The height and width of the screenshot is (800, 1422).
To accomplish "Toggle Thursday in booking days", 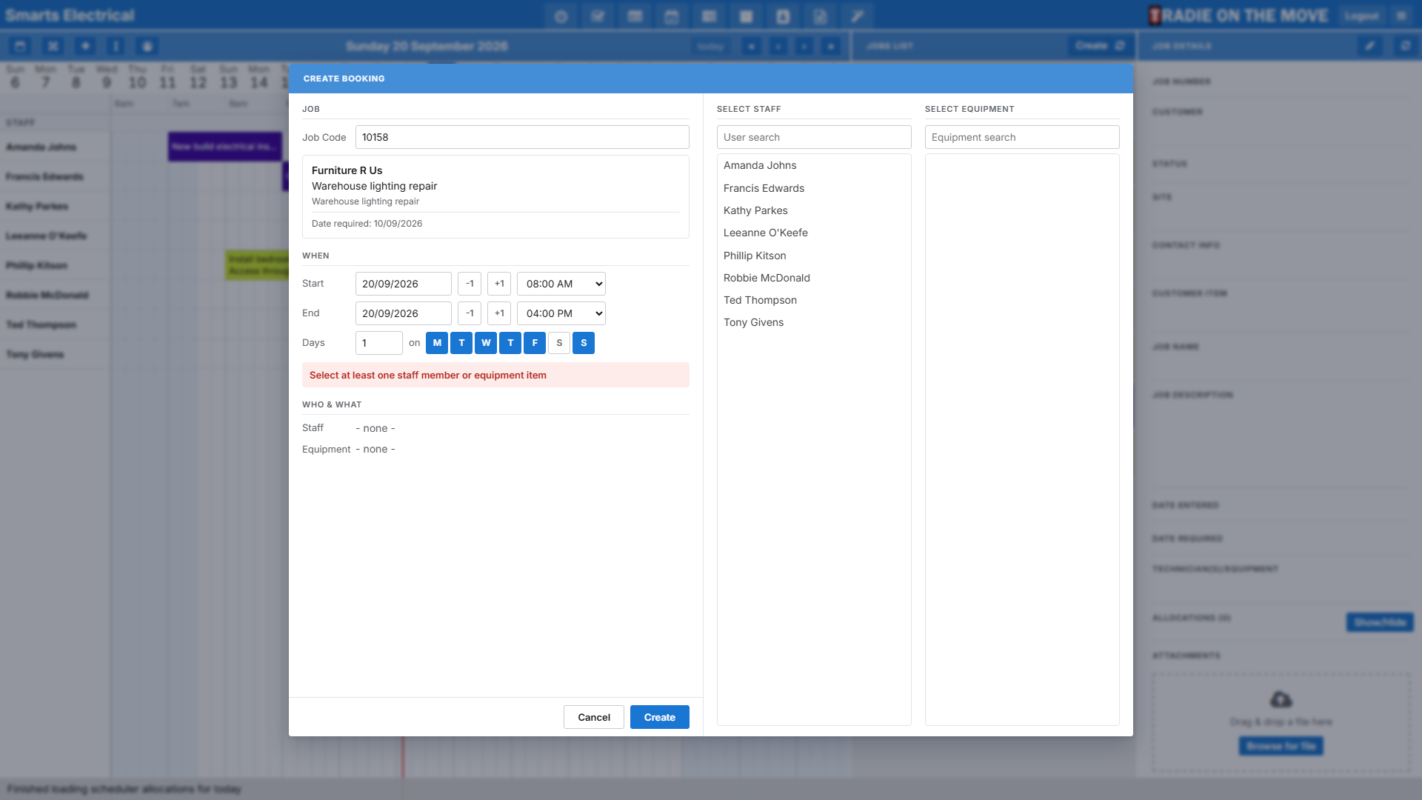I will coord(510,343).
